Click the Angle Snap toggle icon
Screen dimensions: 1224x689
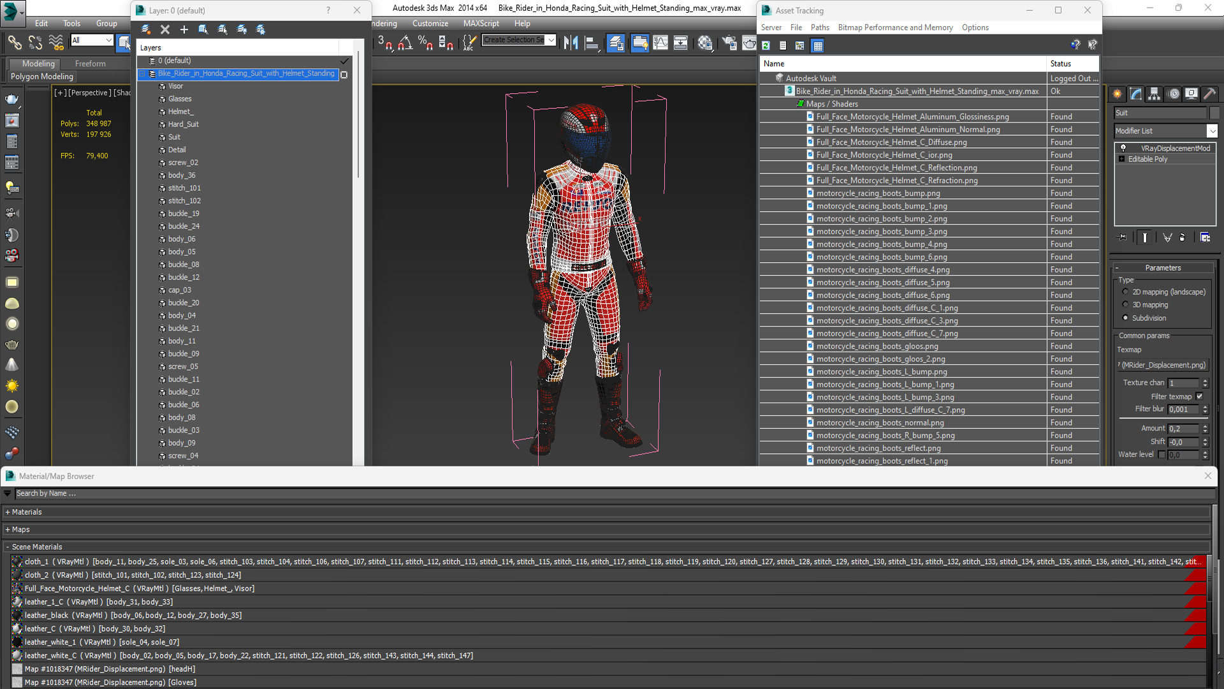coord(405,43)
